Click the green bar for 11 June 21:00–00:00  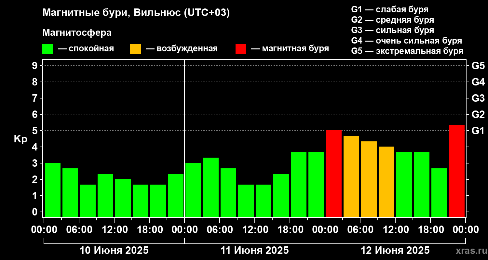click(x=316, y=185)
